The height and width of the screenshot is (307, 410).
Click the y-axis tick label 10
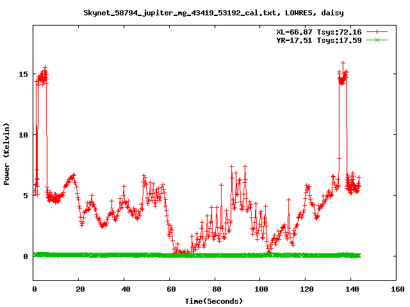pyautogui.click(x=23, y=135)
